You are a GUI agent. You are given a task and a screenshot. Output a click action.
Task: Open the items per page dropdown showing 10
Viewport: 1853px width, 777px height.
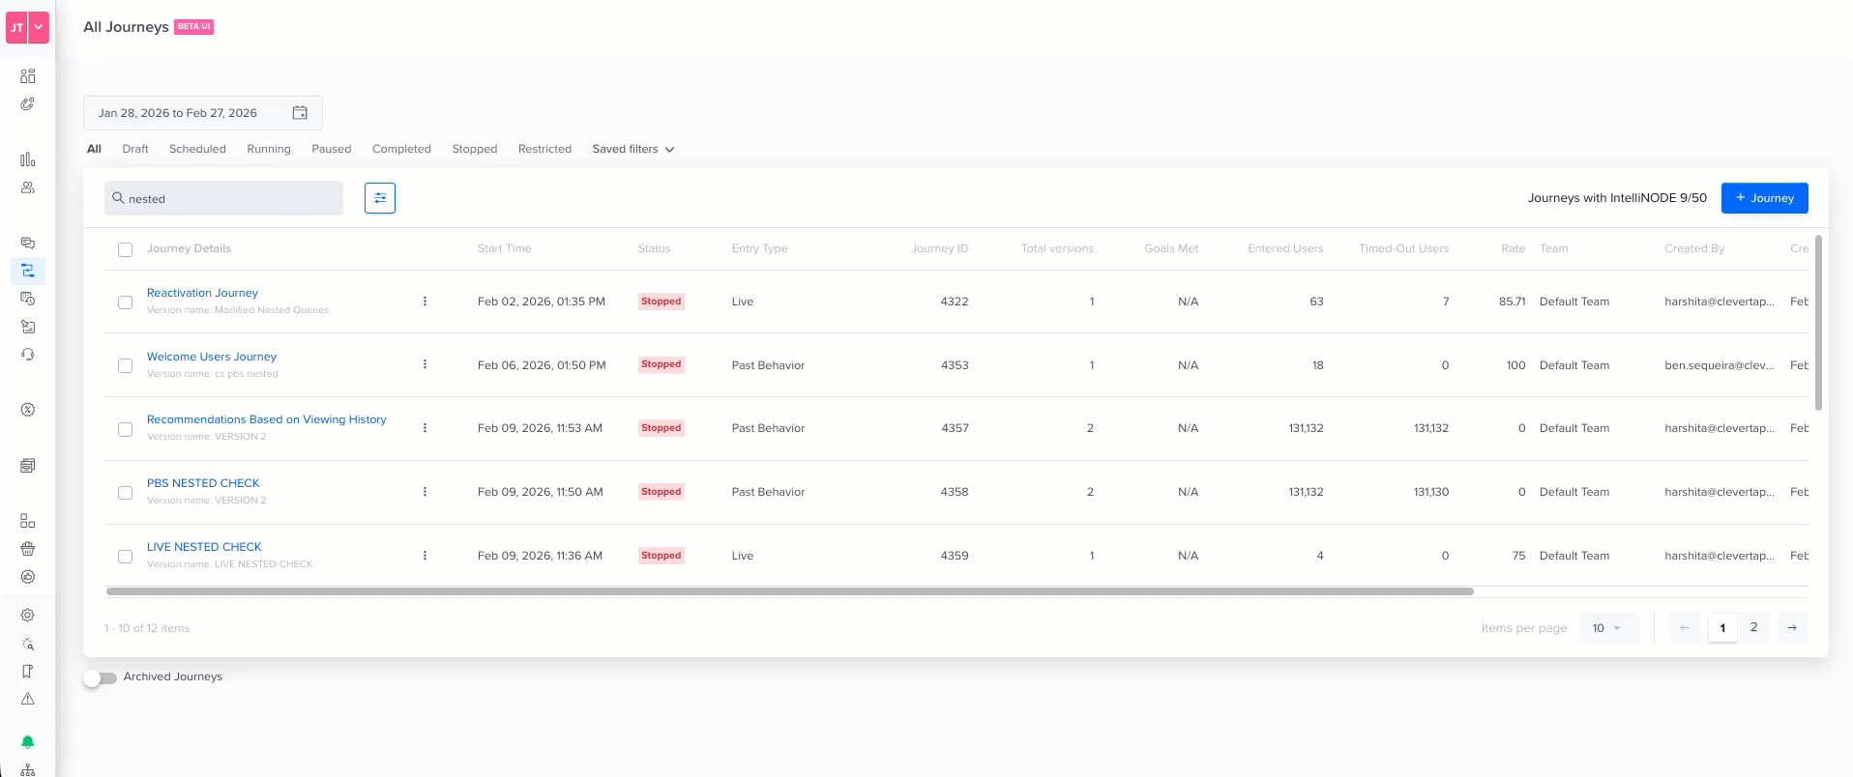coord(1609,628)
